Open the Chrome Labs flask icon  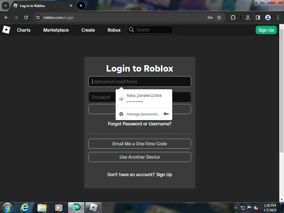[248, 17]
